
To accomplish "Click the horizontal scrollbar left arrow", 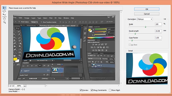I will [x=46, y=86].
